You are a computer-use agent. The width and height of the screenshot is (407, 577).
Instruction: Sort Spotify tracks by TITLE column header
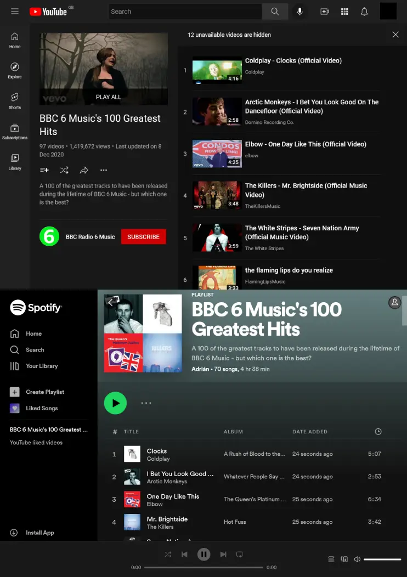(x=131, y=432)
